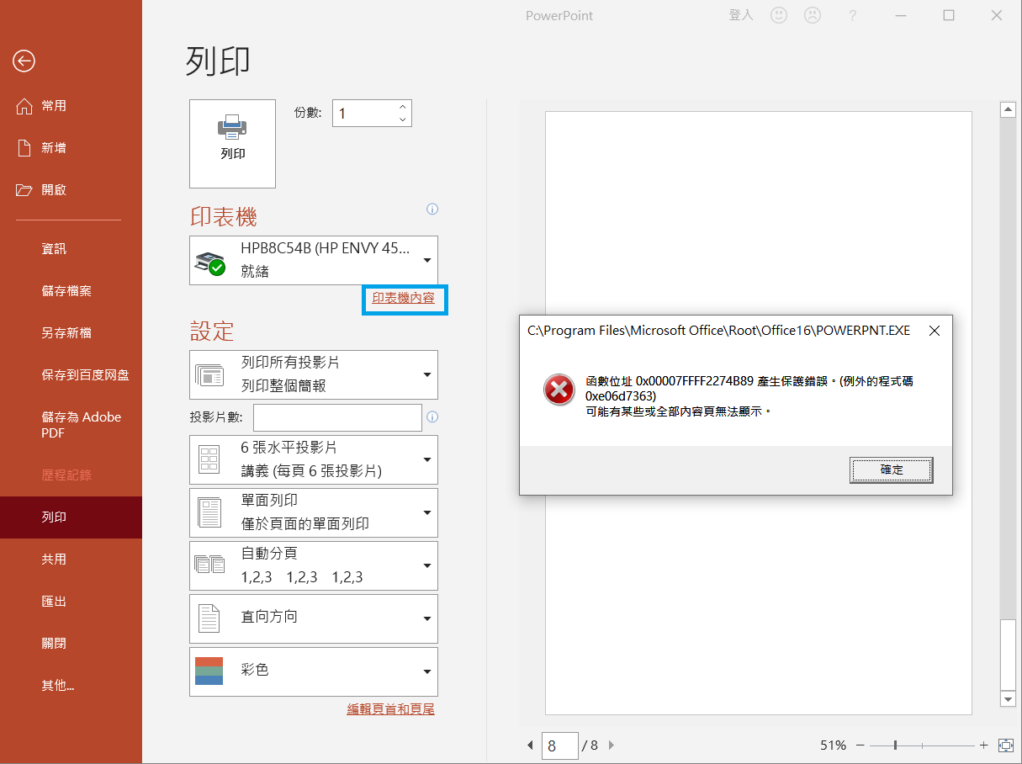1022x764 pixels.
Task: Select 儲存為 Adobe PDF in the sidebar
Action: tap(71, 425)
